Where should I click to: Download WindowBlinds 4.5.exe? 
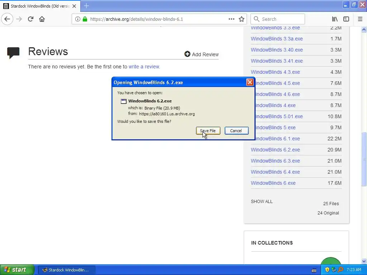point(278,83)
